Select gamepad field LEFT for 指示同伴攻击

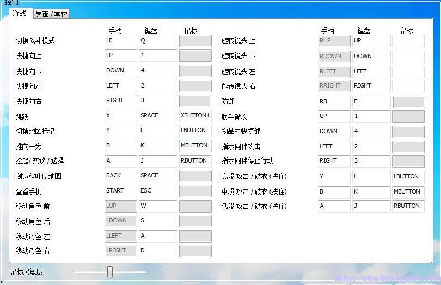pos(334,147)
